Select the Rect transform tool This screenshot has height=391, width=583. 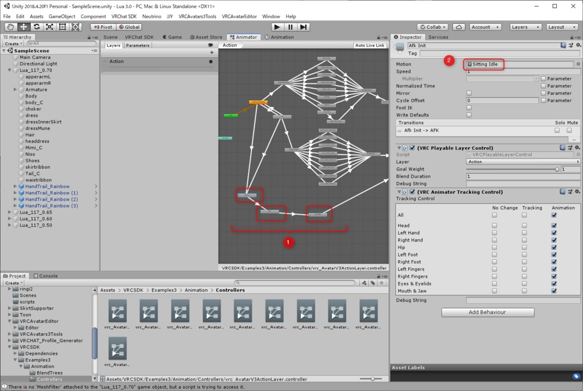63,27
